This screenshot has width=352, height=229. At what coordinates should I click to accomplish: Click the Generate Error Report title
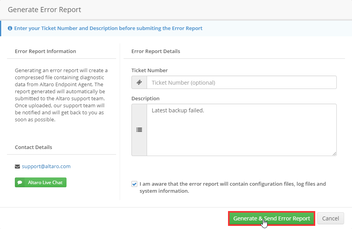point(45,10)
